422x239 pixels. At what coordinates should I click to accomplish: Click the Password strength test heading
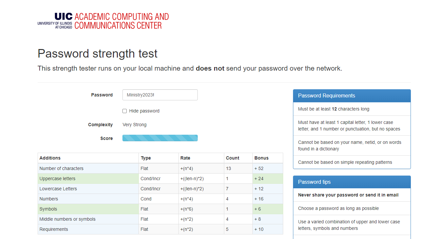coord(98,53)
